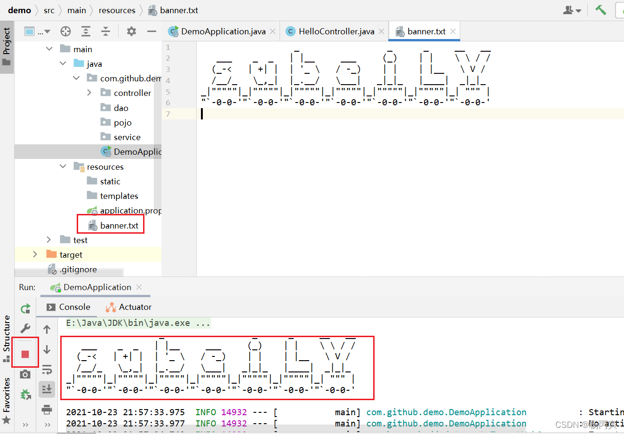This screenshot has width=624, height=434.
Task: Click the Print icon in console toolbar
Action: coord(47,409)
